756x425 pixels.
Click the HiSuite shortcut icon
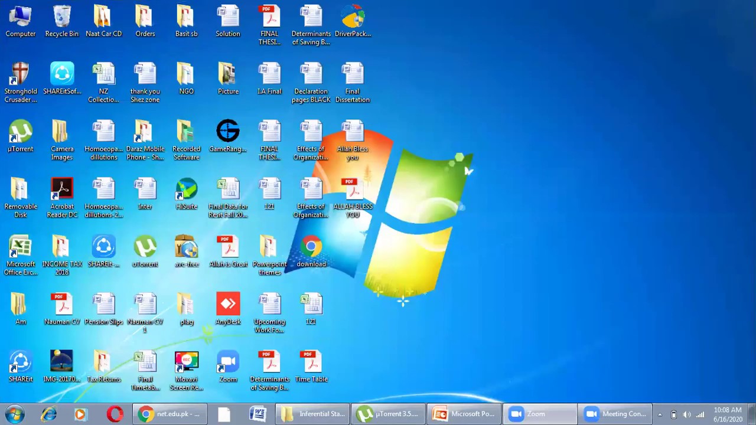[186, 194]
